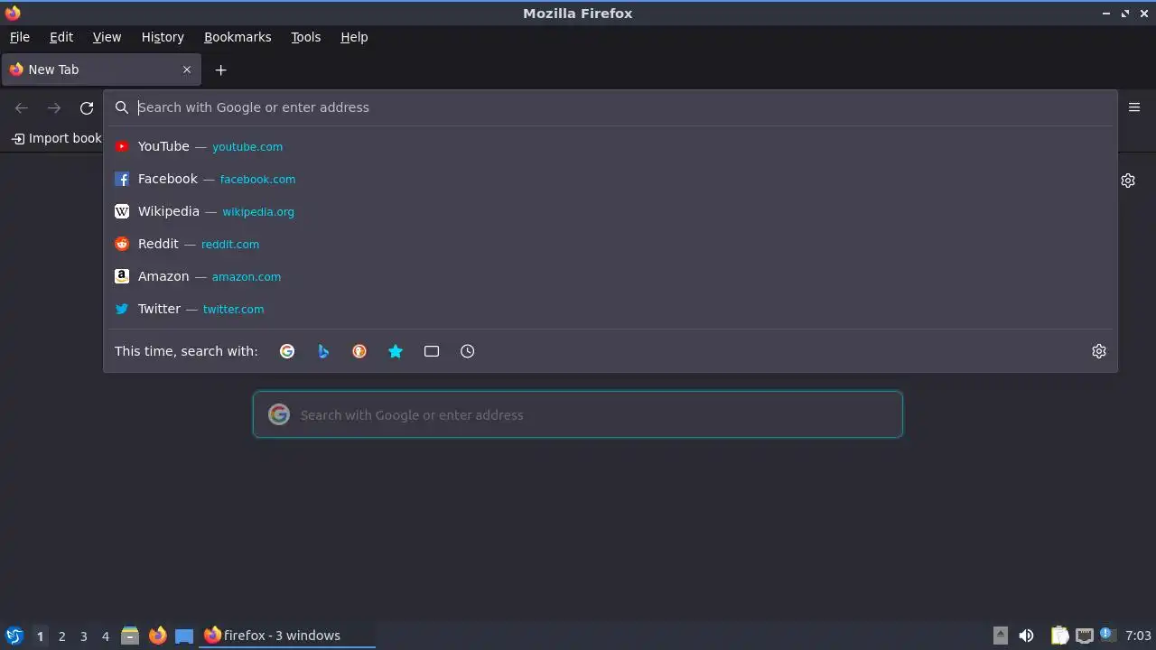
Task: Open the Facebook suggestion
Action: (x=611, y=179)
